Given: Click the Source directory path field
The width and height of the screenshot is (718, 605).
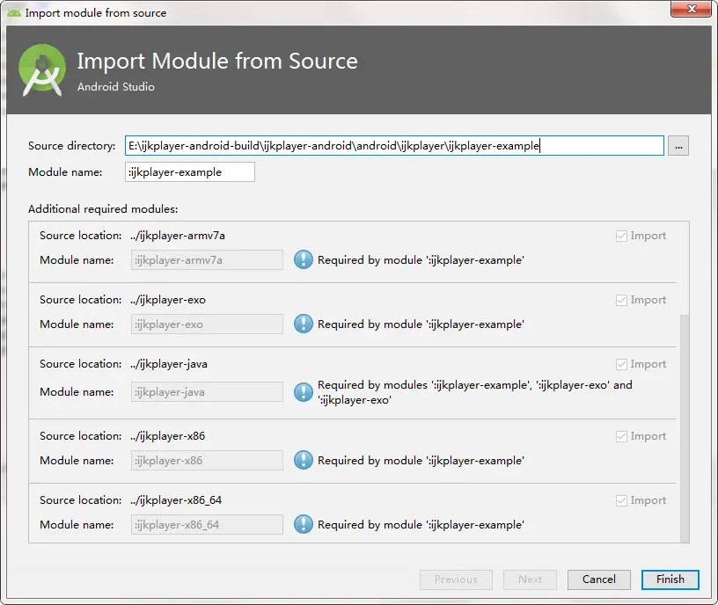Looking at the screenshot, I should click(x=394, y=146).
